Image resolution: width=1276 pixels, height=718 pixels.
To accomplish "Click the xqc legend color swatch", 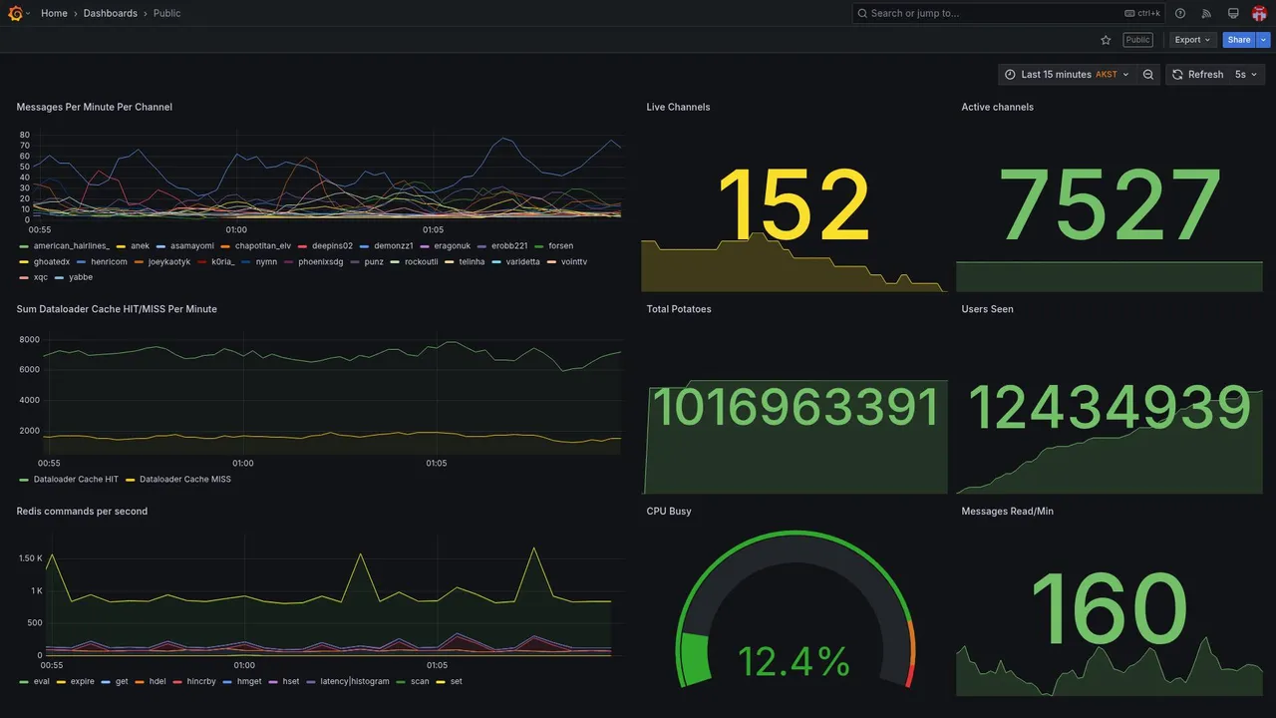I will (24, 277).
